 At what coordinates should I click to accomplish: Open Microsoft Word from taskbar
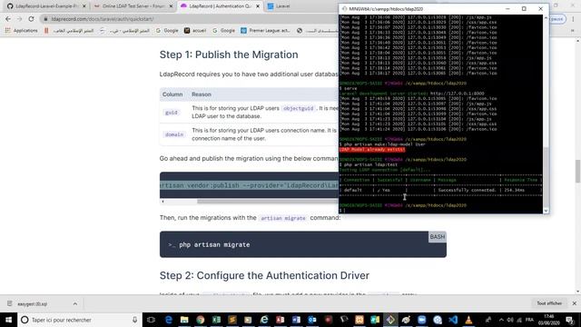[296, 320]
